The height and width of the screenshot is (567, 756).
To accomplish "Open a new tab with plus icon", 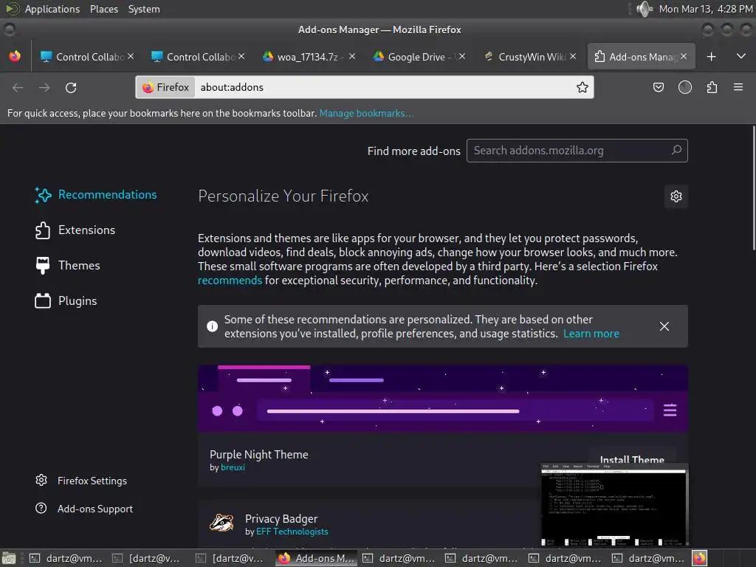I will pyautogui.click(x=711, y=57).
